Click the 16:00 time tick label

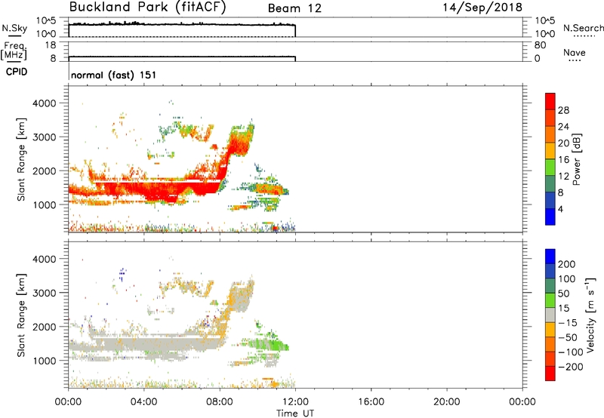(371, 402)
